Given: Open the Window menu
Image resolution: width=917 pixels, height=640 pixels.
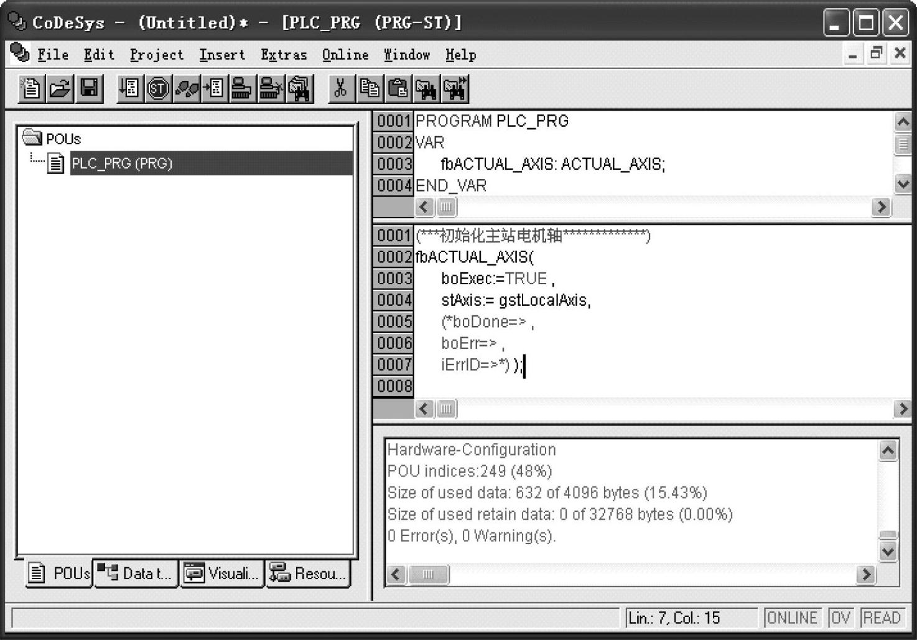Looking at the screenshot, I should [x=407, y=55].
